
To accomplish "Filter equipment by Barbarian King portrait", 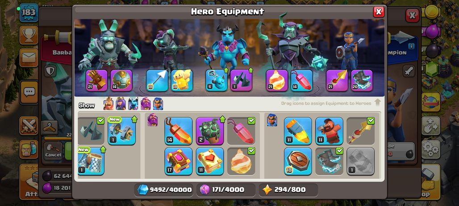I will (x=108, y=104).
